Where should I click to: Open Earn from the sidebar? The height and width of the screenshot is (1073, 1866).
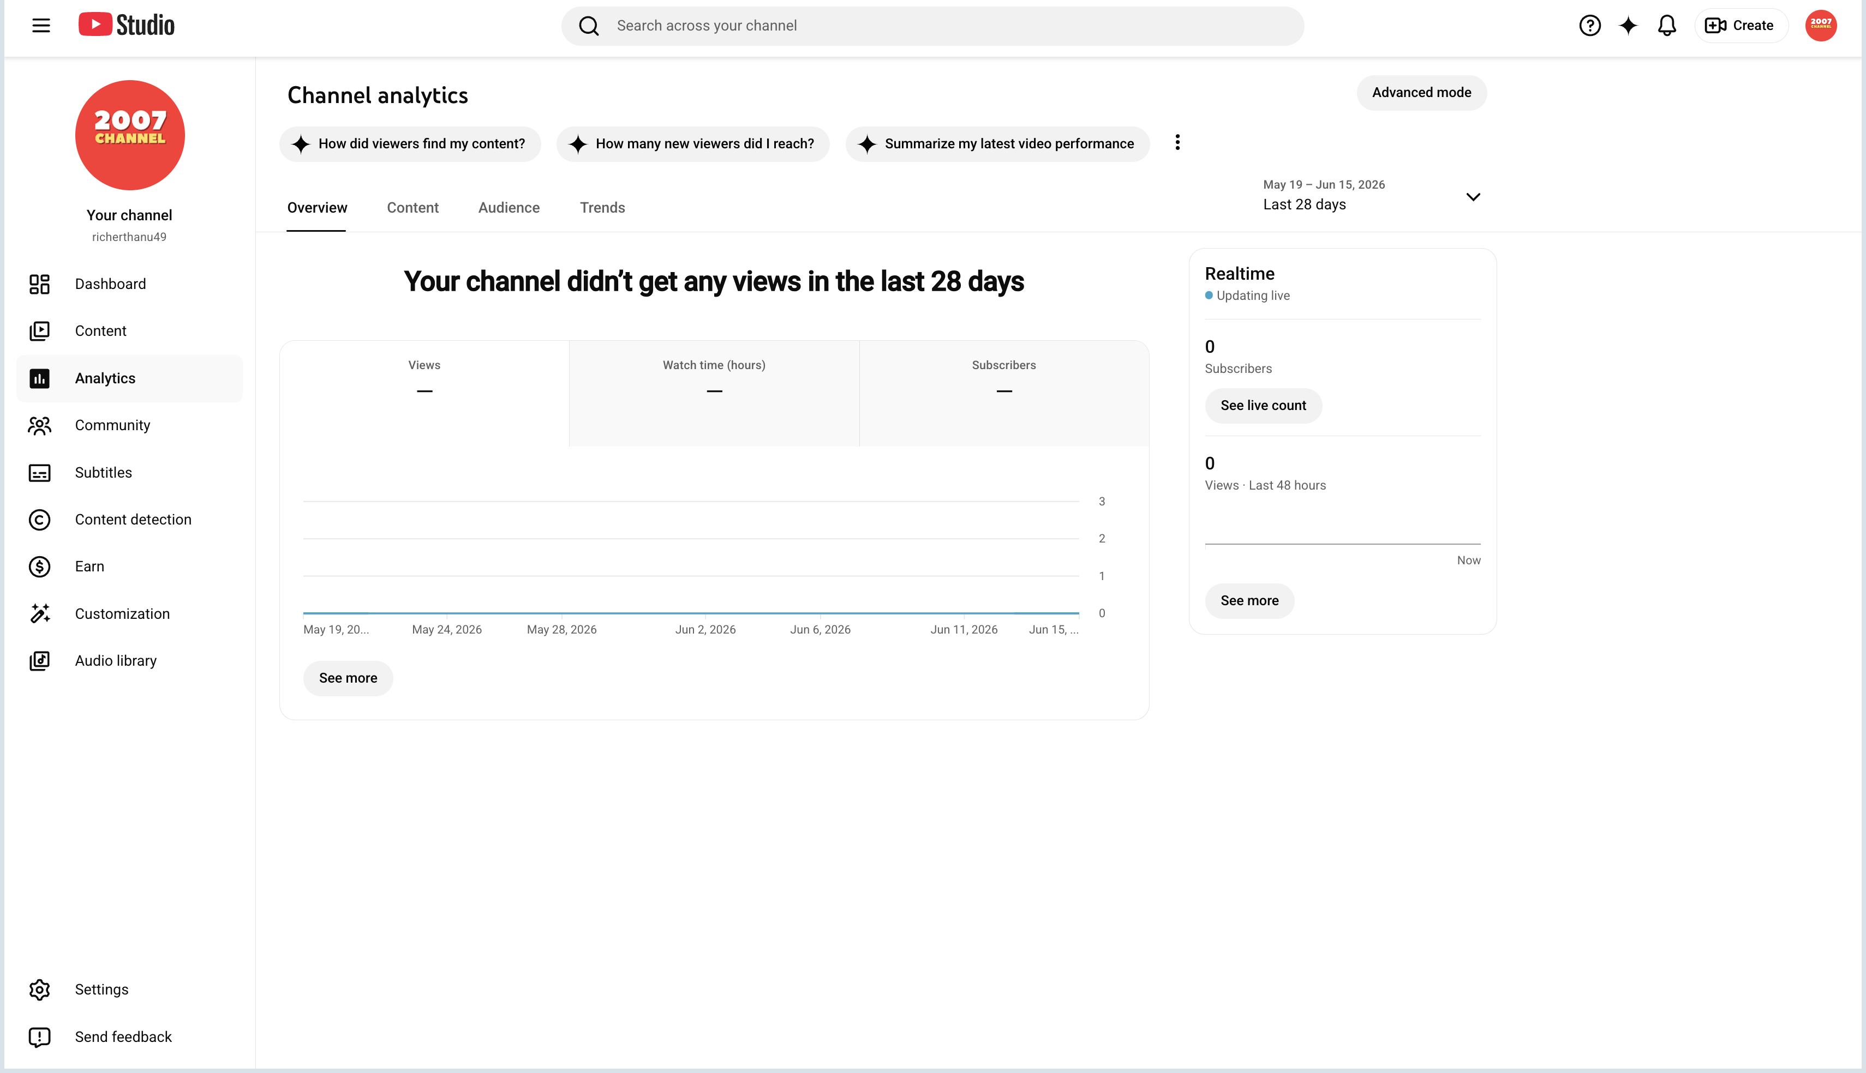tap(130, 566)
